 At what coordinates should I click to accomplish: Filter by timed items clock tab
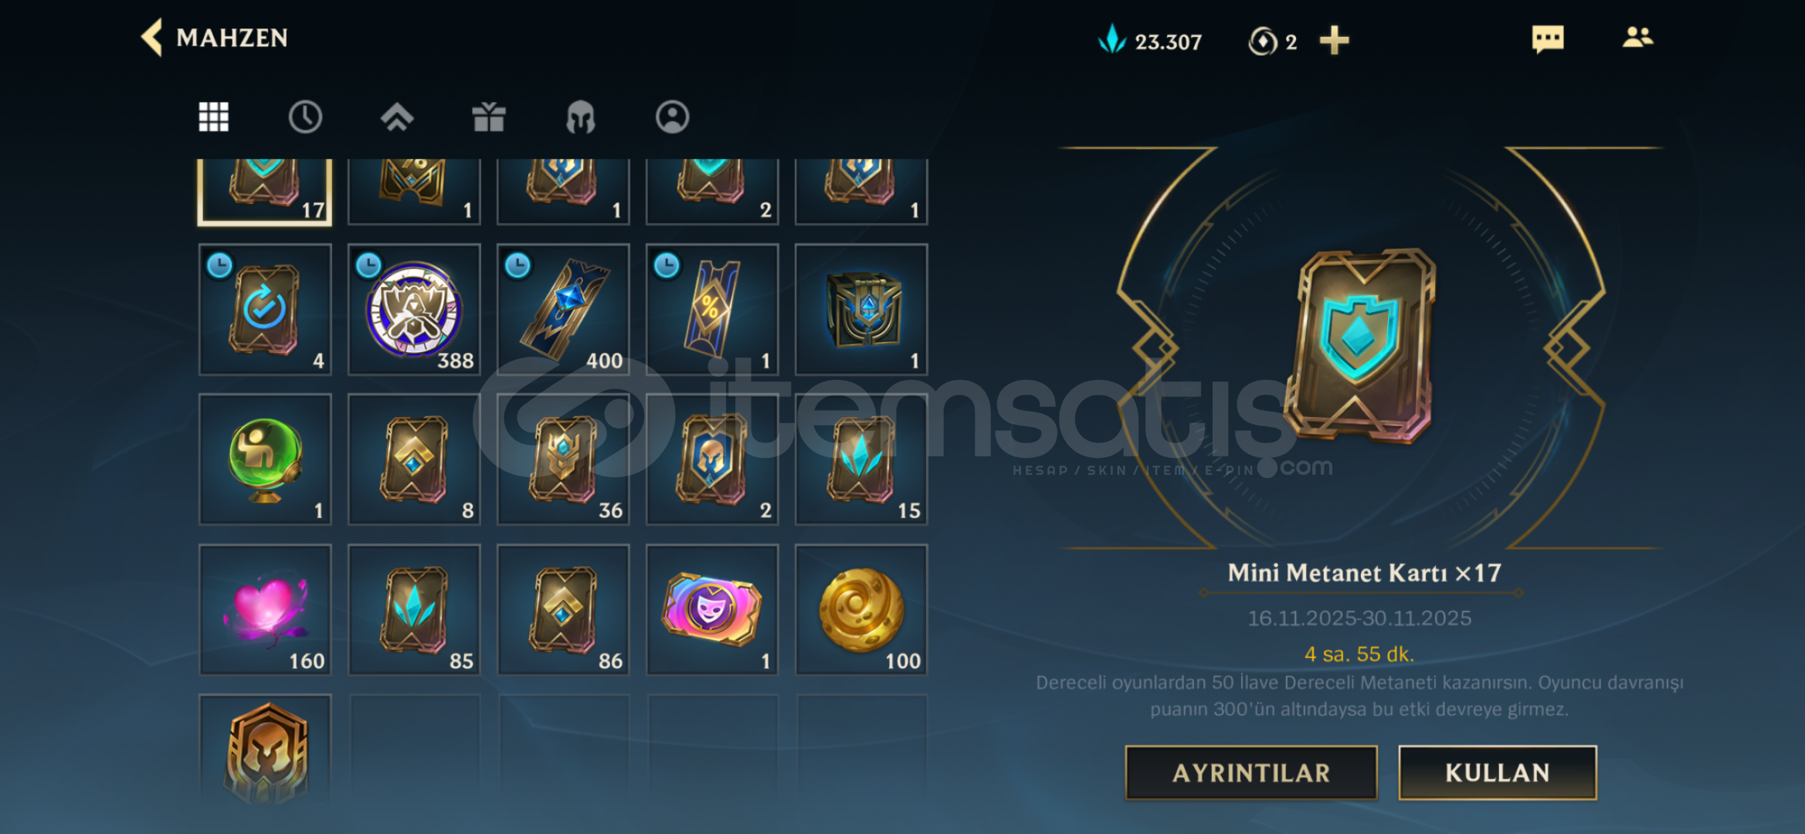tap(305, 117)
